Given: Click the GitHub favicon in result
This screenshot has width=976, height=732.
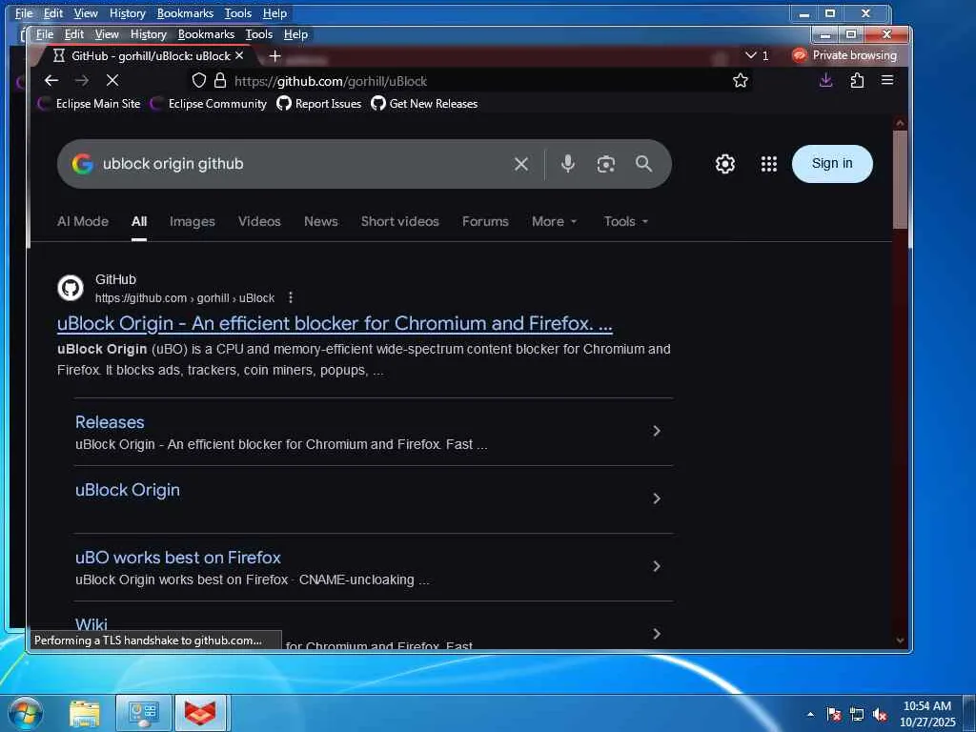Looking at the screenshot, I should tap(71, 288).
